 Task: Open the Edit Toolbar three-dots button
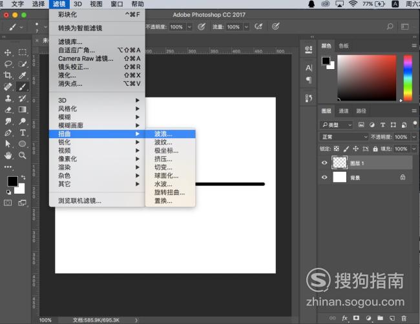point(8,167)
